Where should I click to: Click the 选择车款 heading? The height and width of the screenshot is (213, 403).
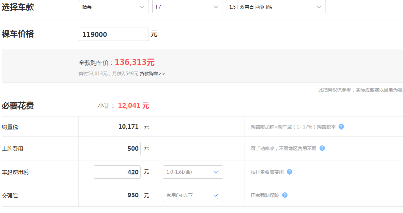[x=18, y=7]
